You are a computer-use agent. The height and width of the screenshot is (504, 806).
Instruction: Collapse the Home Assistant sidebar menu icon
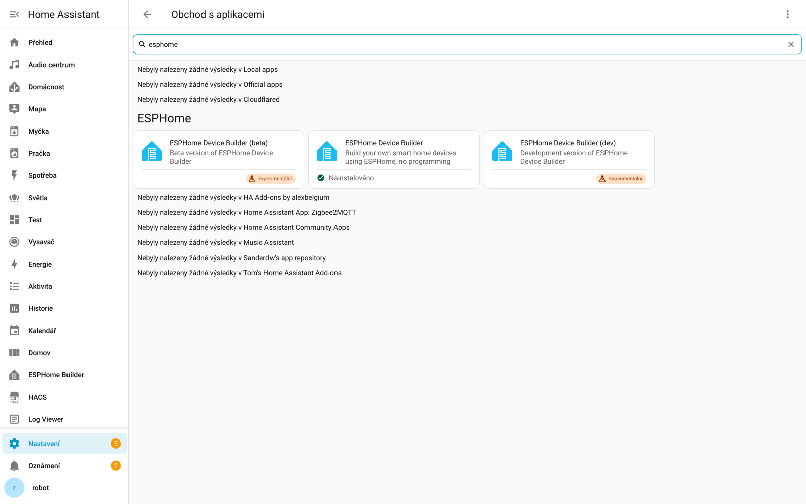(x=14, y=14)
